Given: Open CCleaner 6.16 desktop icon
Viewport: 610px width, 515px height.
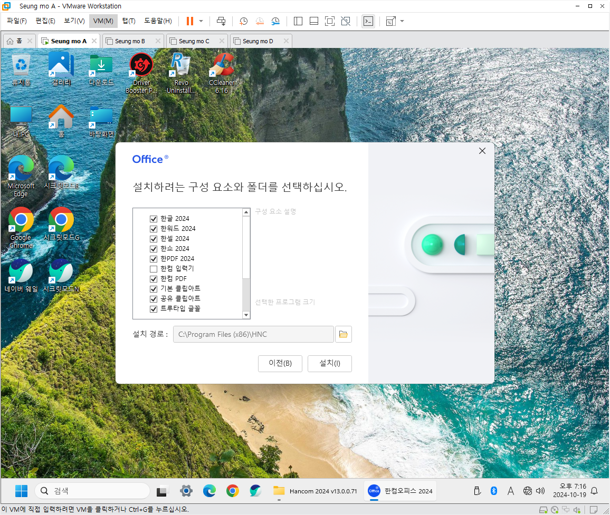Looking at the screenshot, I should tap(222, 74).
